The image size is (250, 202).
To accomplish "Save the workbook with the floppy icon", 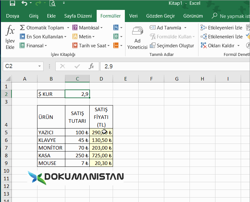I will [x=12, y=3].
